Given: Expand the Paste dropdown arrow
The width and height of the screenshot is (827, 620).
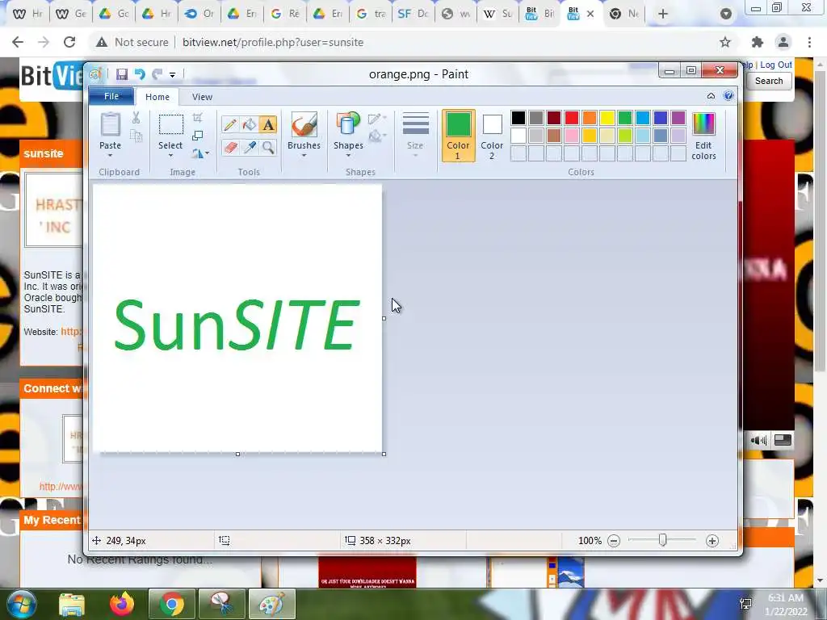Looking at the screenshot, I should coord(110,155).
